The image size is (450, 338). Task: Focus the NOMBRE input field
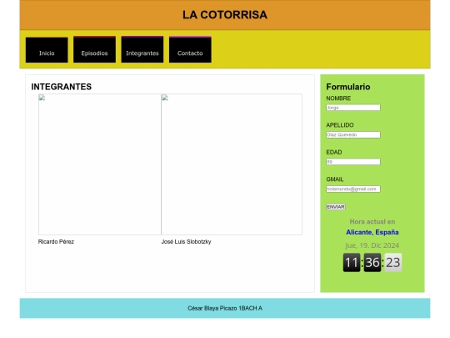tap(353, 108)
